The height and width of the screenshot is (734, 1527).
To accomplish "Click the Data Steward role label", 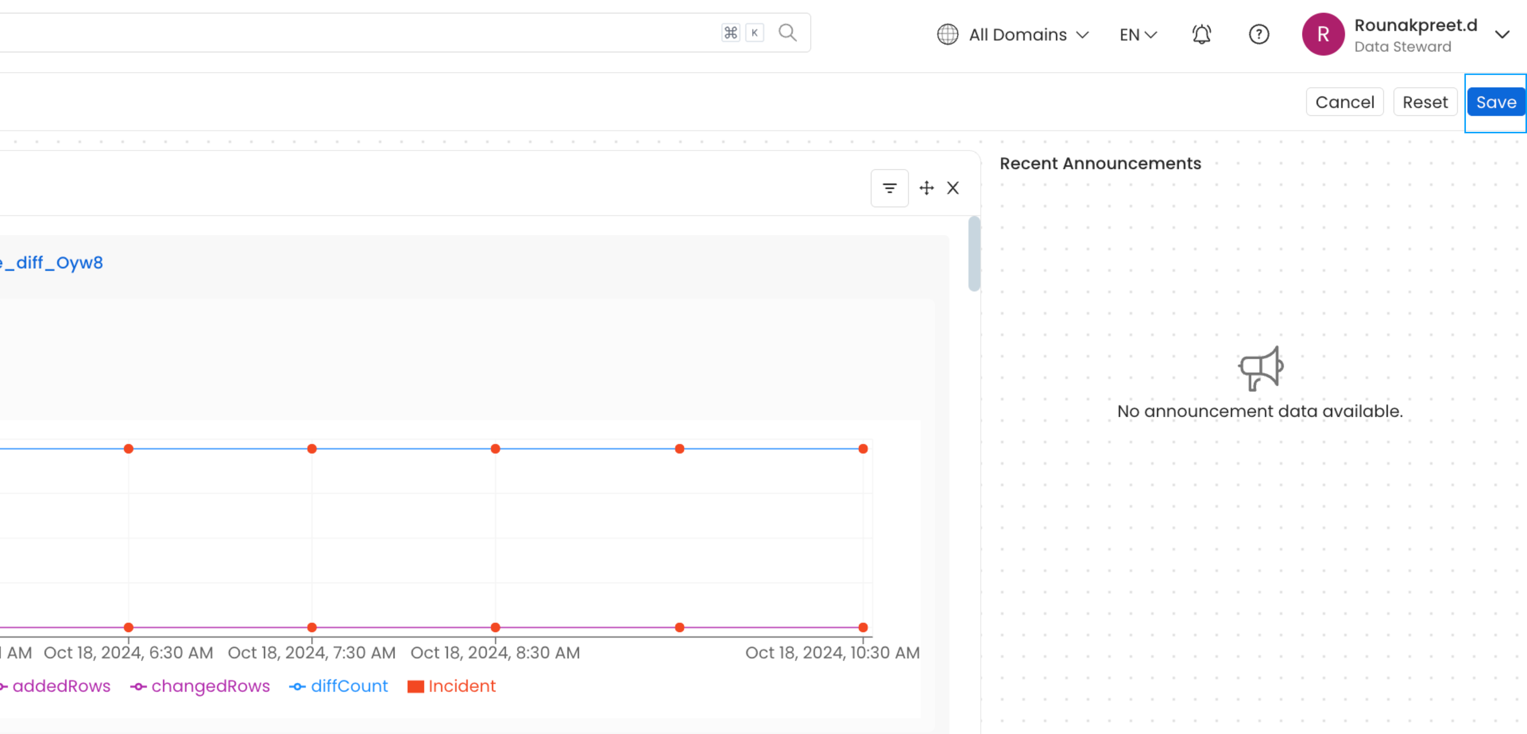I will [x=1402, y=47].
